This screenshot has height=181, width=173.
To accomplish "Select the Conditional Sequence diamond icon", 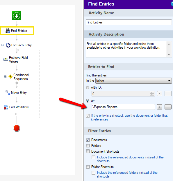I will click(10, 77).
